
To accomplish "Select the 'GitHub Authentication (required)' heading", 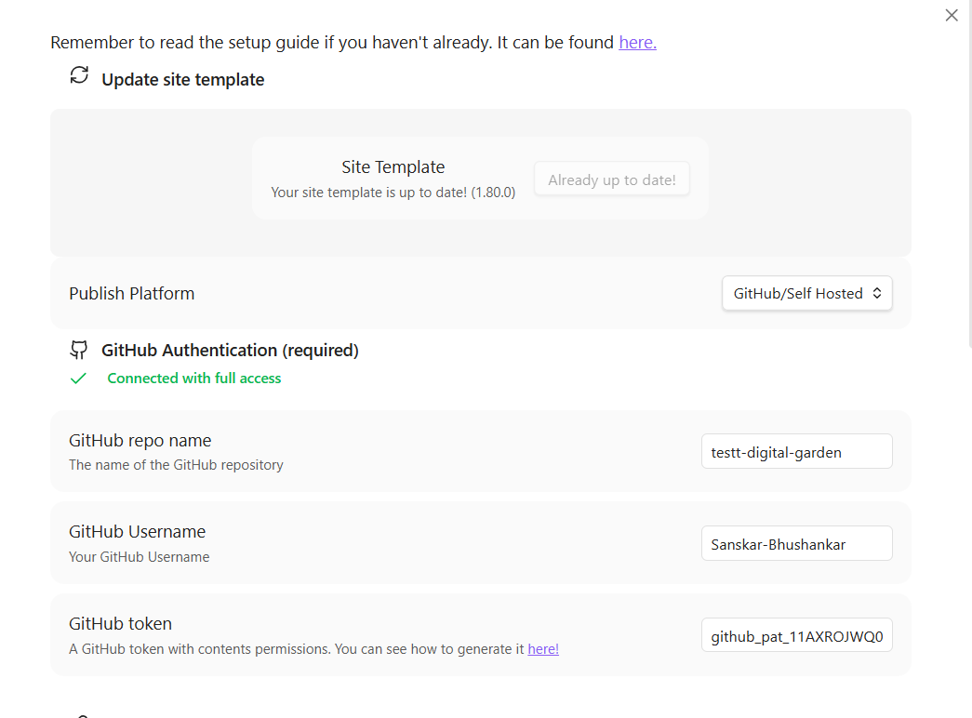I will click(230, 351).
